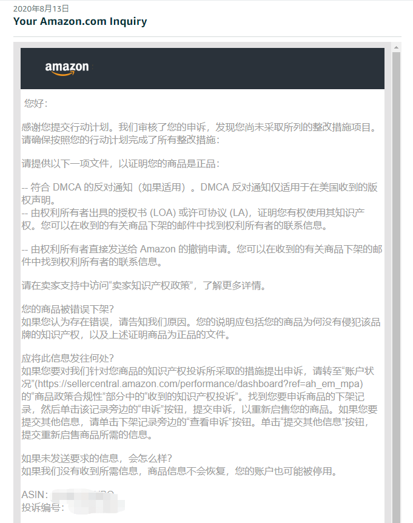The image size is (413, 523).
Task: Click the Amazon 的撤销申请 bullet line
Action: [202, 249]
